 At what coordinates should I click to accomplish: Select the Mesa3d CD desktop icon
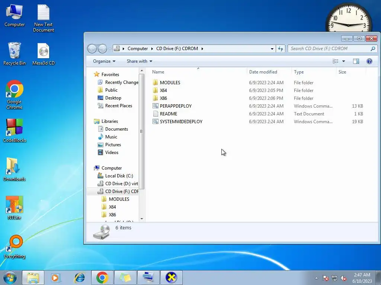(44, 54)
